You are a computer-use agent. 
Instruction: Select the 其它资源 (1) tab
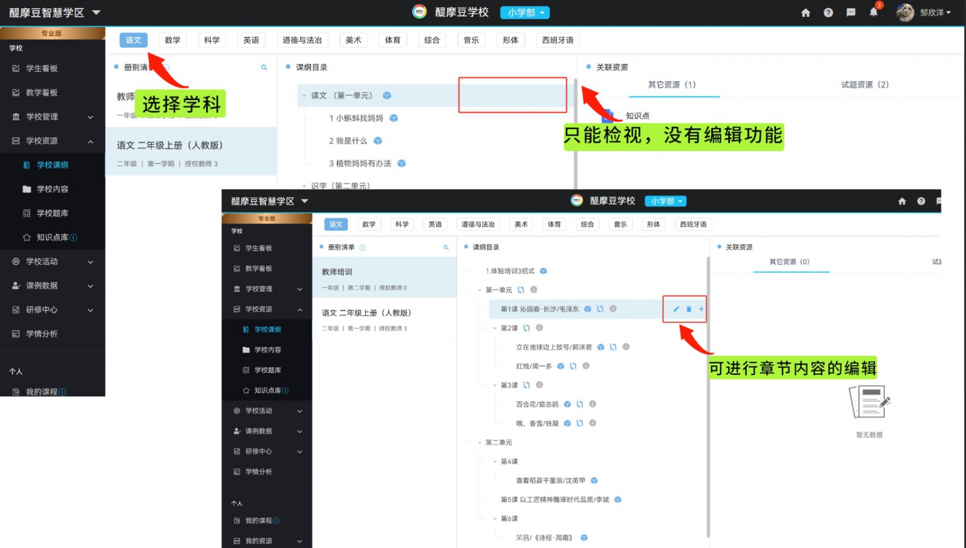tap(672, 85)
